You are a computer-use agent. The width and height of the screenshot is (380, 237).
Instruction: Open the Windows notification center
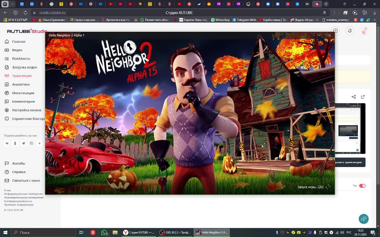[x=373, y=232]
